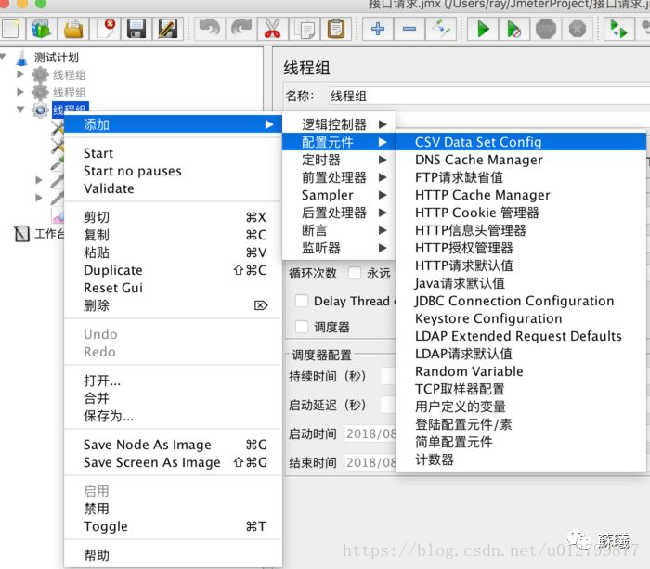Click the Shutdown test toolbar icon
Image resolution: width=650 pixels, height=569 pixels.
577,29
